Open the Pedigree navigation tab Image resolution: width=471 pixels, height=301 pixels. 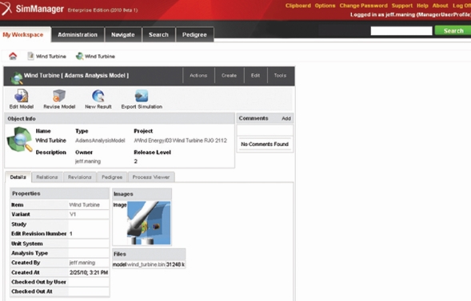pos(194,35)
